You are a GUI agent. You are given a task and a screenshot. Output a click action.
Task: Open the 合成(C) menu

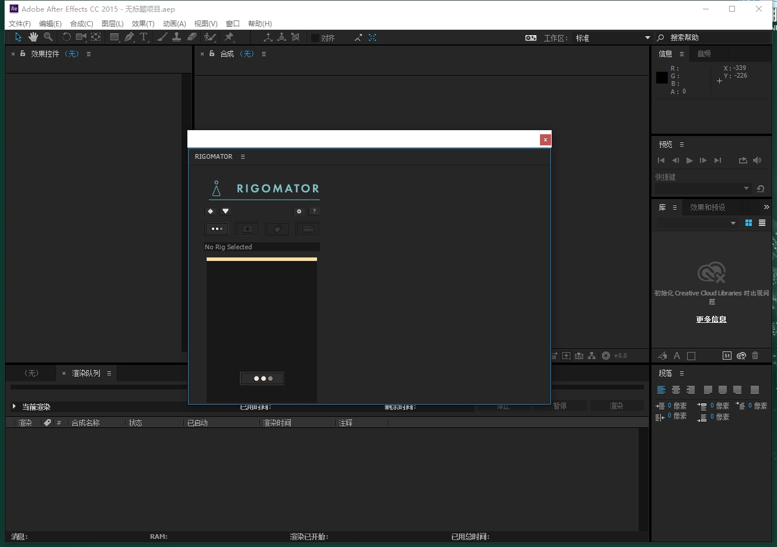pos(82,24)
